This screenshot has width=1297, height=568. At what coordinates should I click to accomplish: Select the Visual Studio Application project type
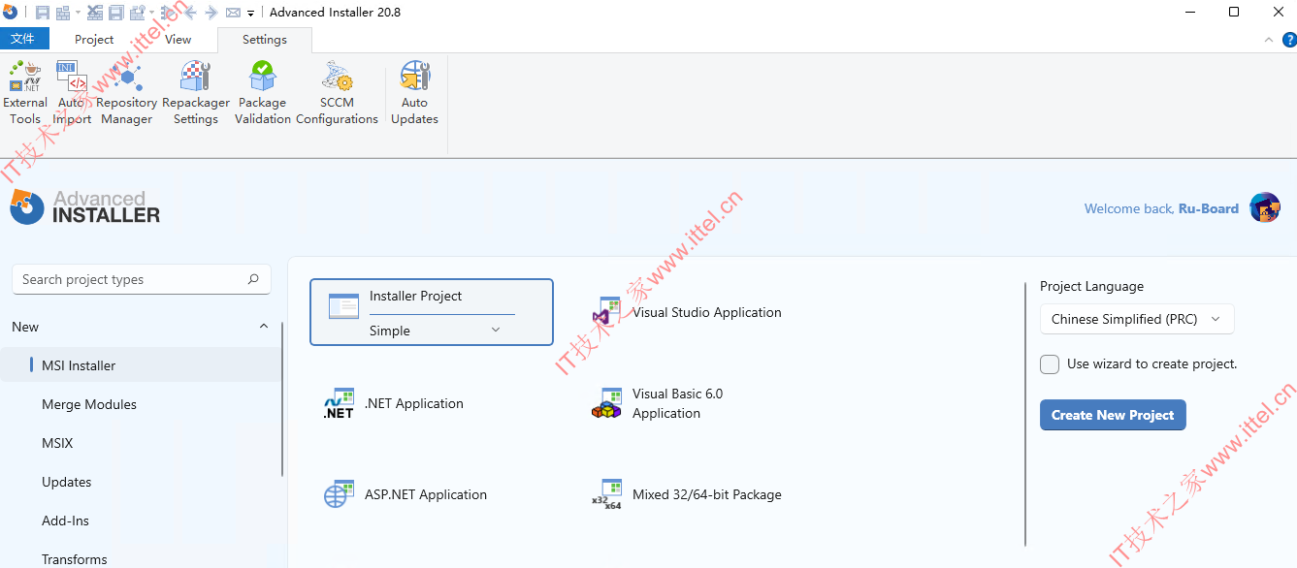[x=687, y=312]
